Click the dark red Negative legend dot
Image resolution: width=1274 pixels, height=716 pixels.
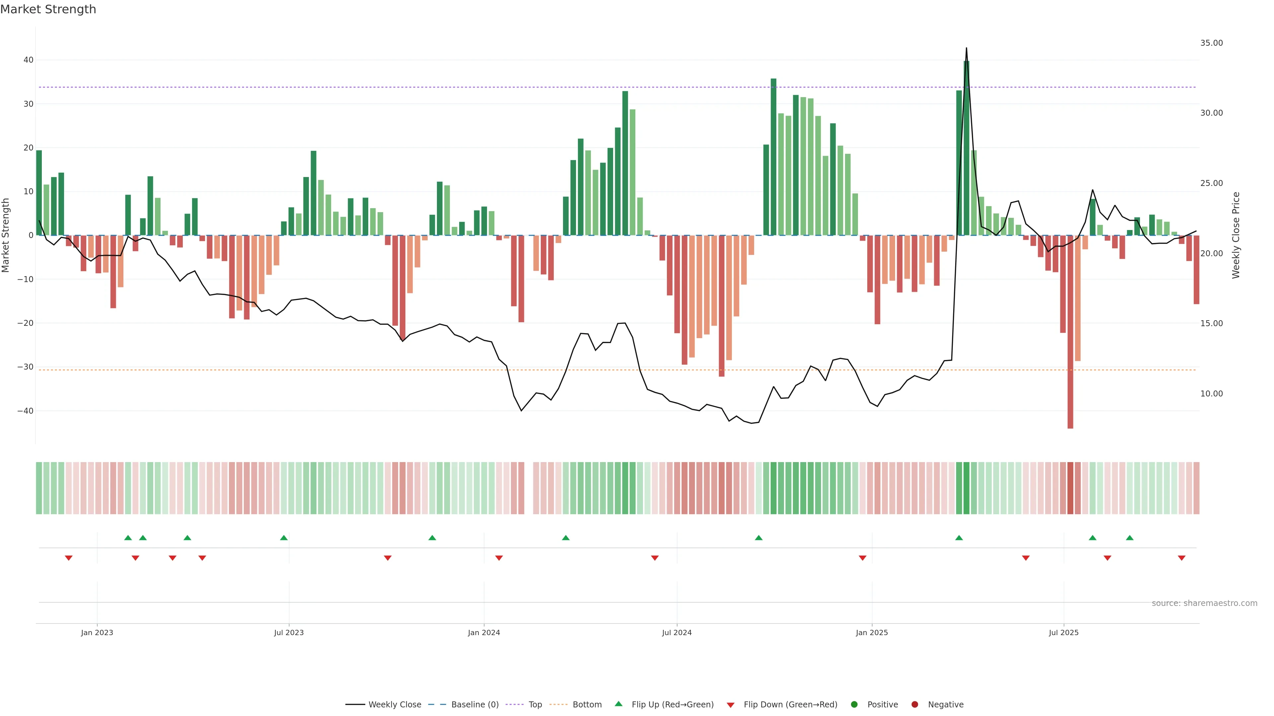click(914, 705)
